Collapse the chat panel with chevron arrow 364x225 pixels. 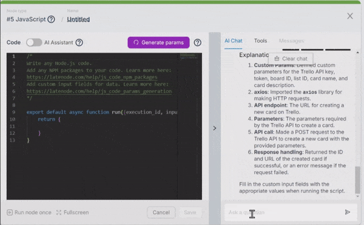pos(215,128)
